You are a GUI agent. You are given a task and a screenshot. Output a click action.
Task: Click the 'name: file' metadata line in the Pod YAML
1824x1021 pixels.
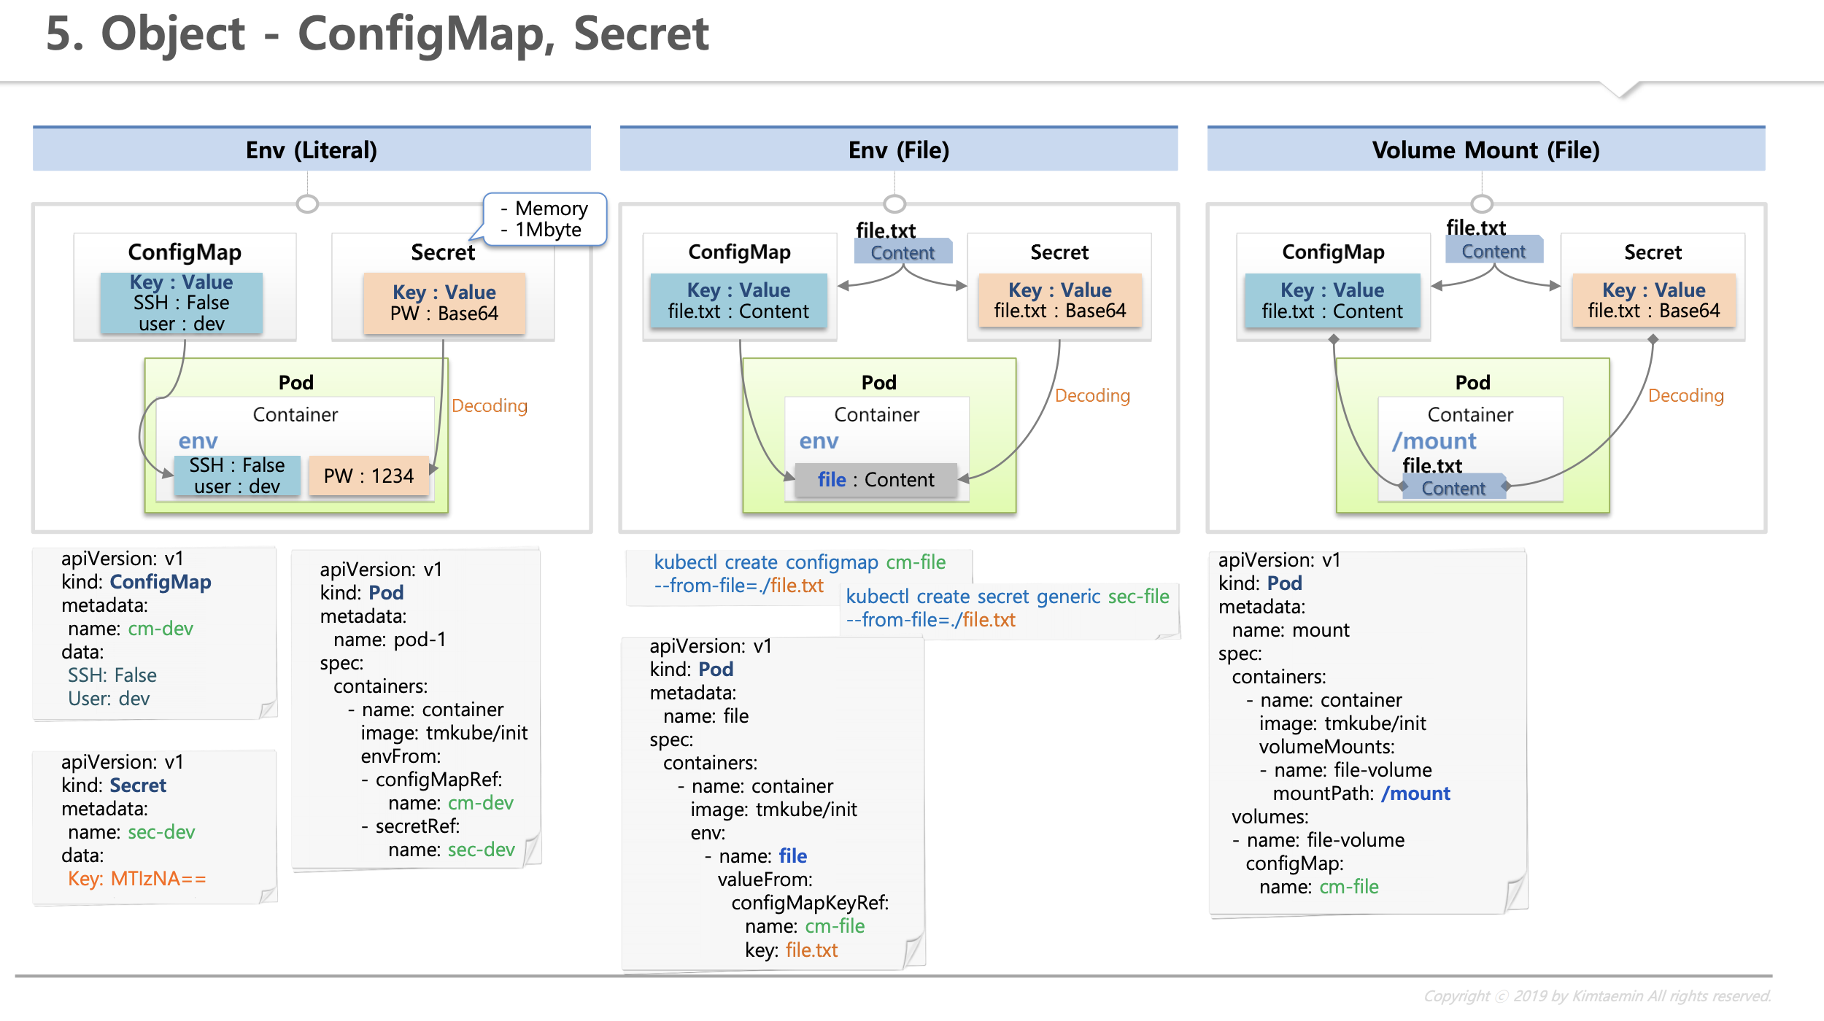pyautogui.click(x=706, y=716)
